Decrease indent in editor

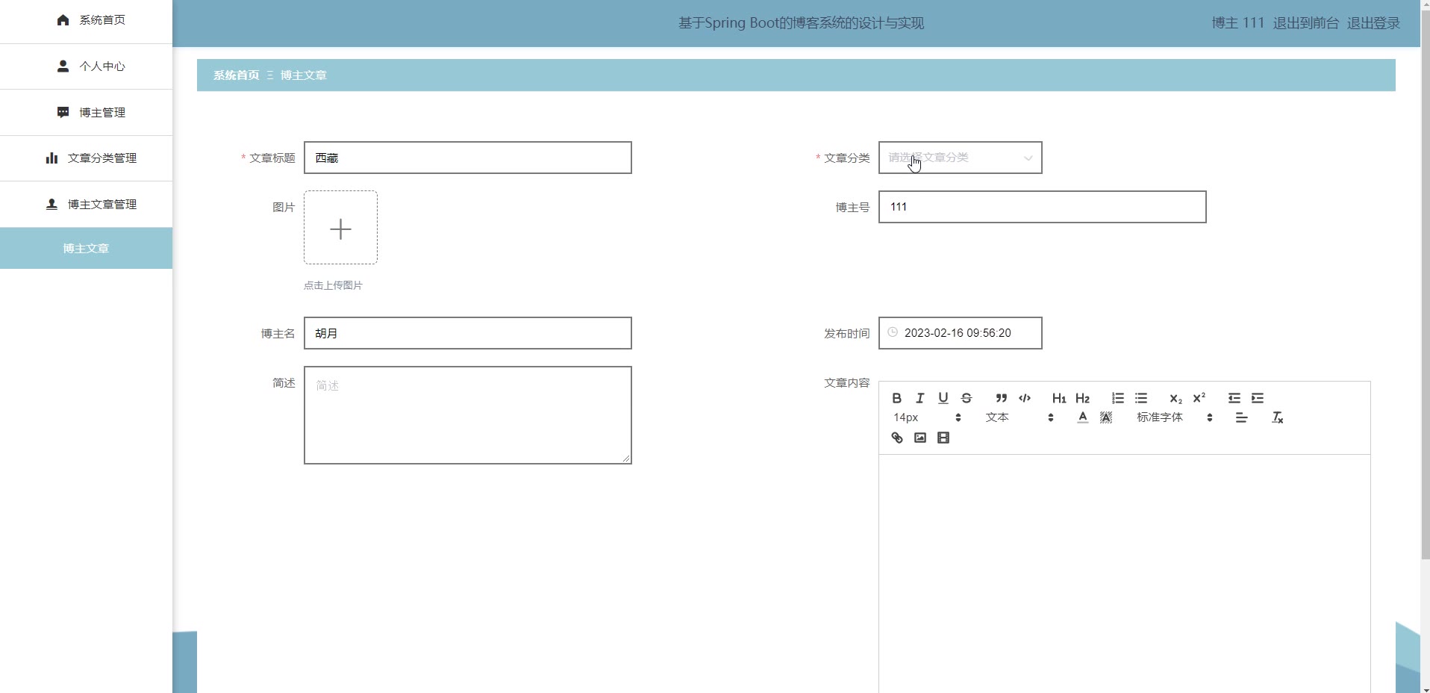[1234, 398]
